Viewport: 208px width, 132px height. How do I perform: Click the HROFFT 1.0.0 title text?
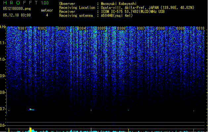coord(26,3)
